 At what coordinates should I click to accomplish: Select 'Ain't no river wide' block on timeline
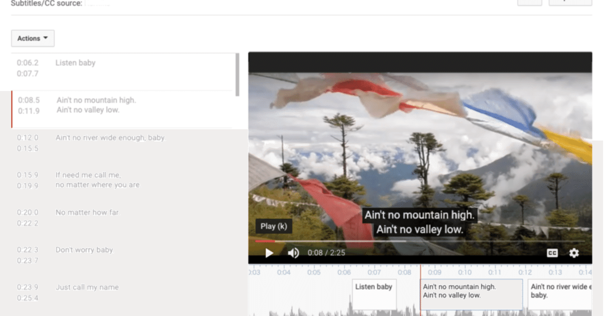coord(560,294)
